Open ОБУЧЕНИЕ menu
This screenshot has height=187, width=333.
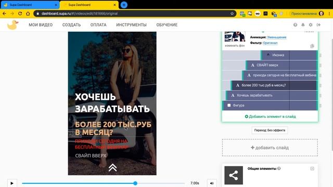[167, 25]
